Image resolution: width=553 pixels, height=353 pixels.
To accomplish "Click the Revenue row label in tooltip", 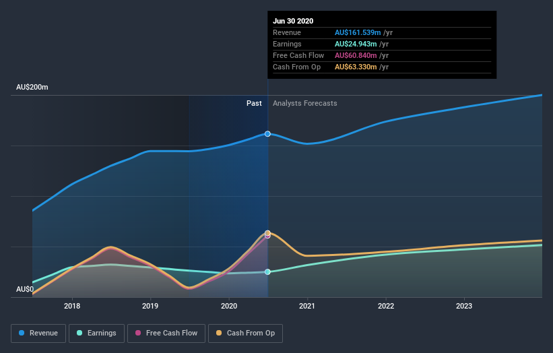I will (x=287, y=32).
